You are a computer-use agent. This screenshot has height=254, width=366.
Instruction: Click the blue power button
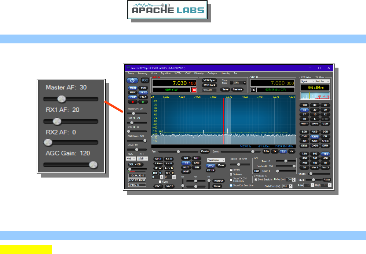(x=132, y=81)
